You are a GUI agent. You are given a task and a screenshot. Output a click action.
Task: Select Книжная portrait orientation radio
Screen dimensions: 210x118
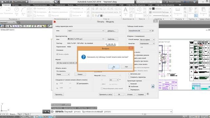point(129,84)
